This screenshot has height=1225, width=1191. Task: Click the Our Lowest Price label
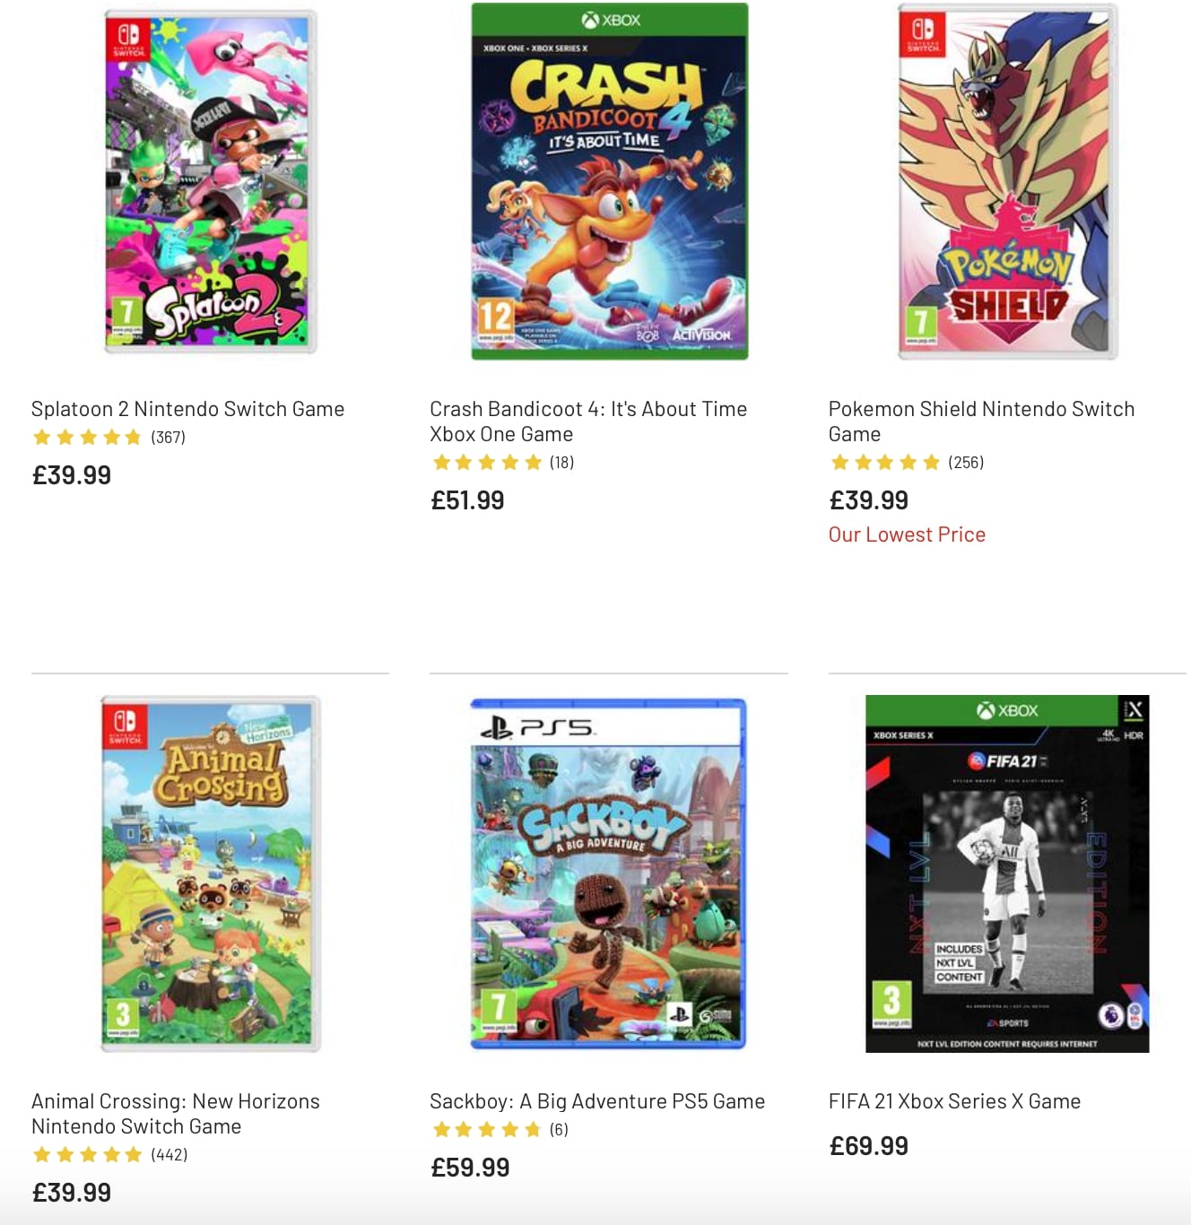coord(907,534)
